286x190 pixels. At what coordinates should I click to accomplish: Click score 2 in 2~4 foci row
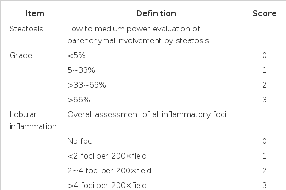265,170
